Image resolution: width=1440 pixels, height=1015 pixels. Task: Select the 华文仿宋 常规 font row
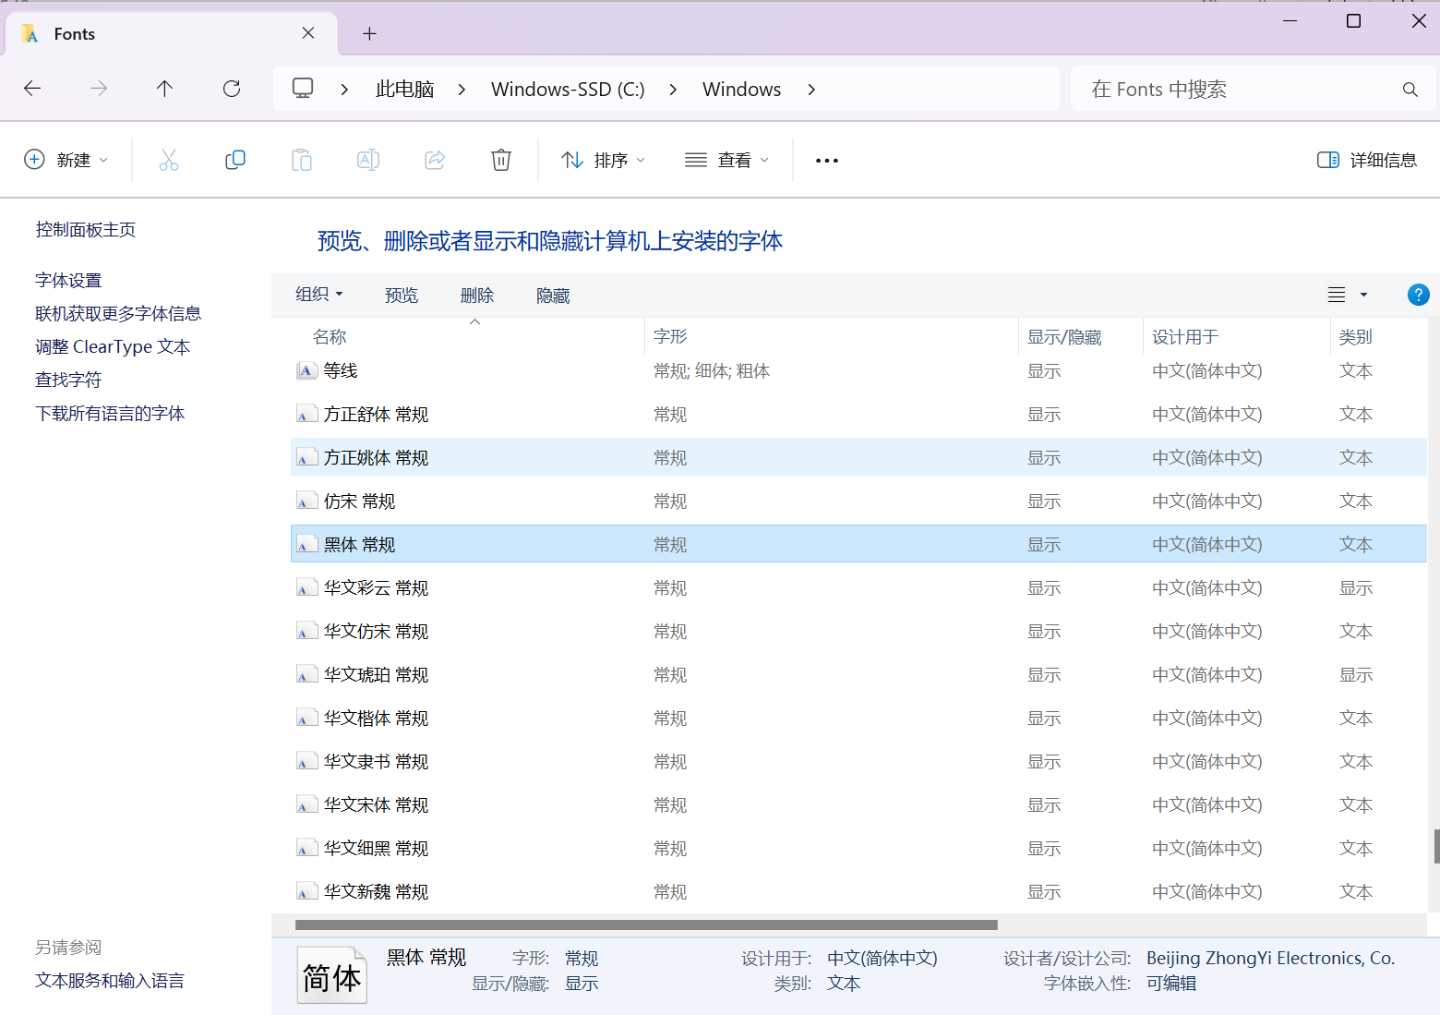point(858,632)
